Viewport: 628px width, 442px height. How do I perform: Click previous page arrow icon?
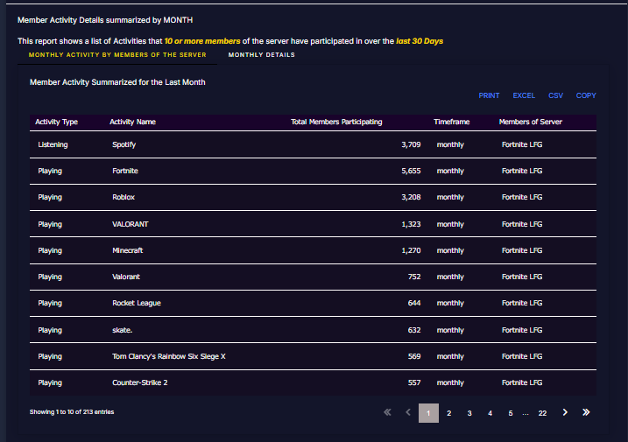coord(407,412)
